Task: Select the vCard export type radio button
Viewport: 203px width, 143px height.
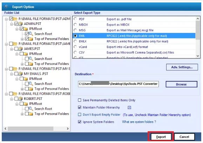Action: (x=75, y=47)
